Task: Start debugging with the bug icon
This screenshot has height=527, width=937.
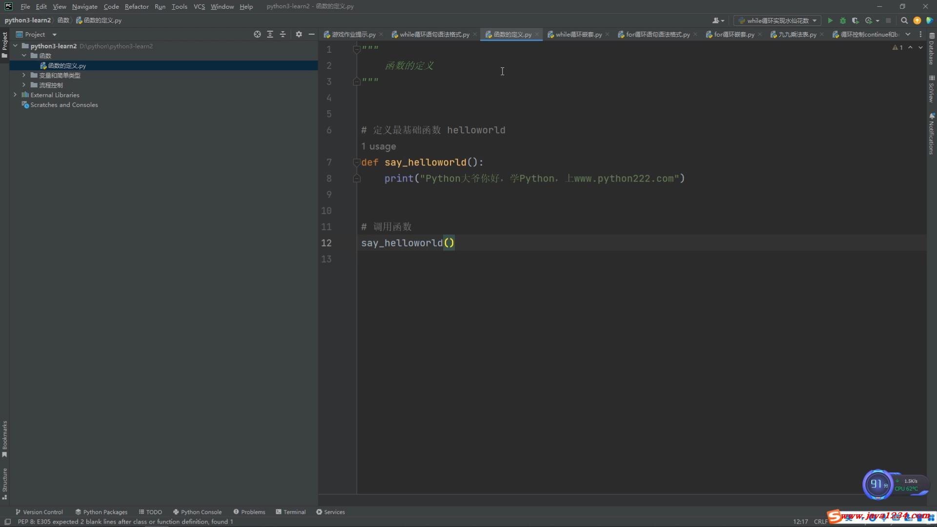Action: [x=843, y=20]
